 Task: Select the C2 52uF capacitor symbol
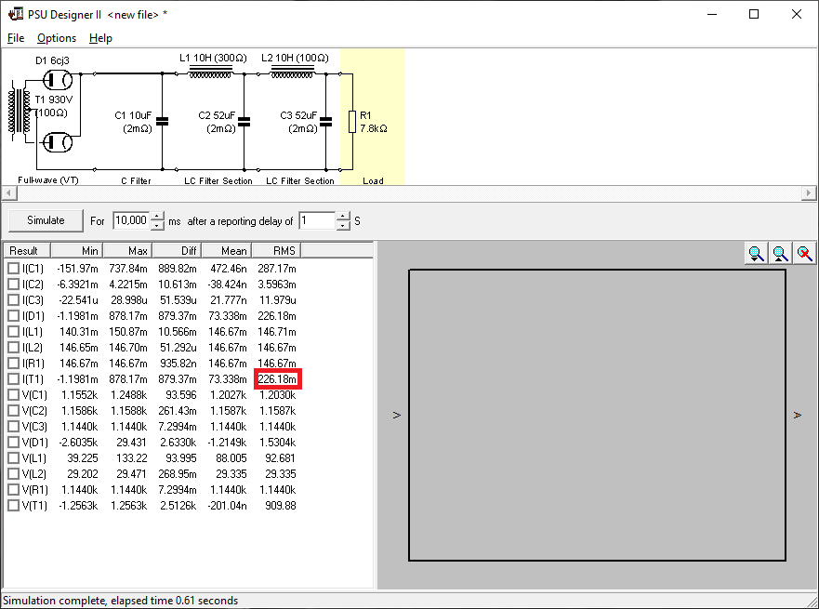244,122
